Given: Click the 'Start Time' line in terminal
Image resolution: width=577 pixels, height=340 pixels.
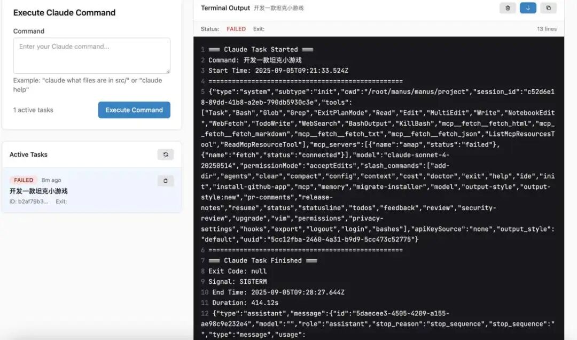Looking at the screenshot, I should pos(278,71).
